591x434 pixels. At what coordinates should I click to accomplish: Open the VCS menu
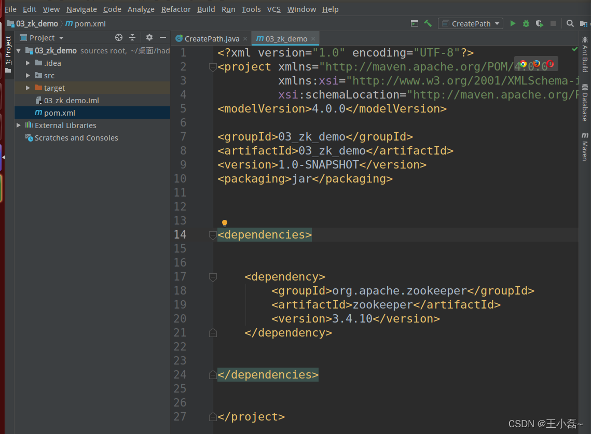(x=274, y=9)
